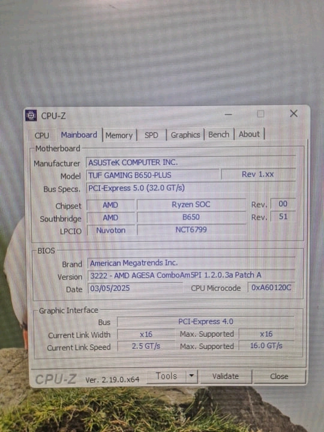Click the max supported x16 width value
The height and width of the screenshot is (432, 324).
tap(266, 334)
